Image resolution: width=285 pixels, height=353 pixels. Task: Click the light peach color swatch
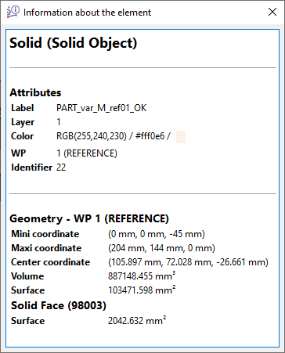click(181, 137)
